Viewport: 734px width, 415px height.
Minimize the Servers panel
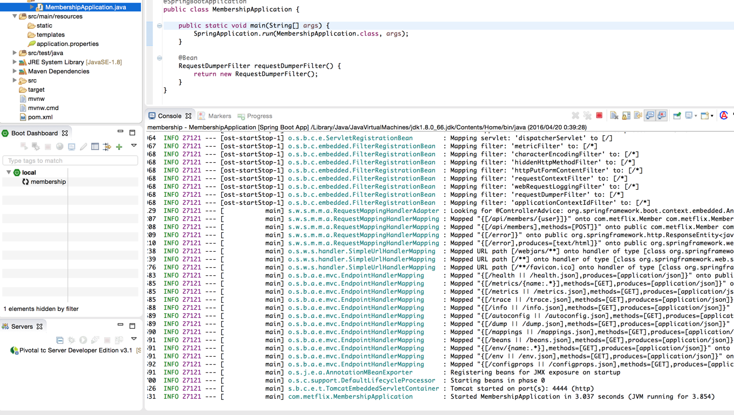[120, 325]
